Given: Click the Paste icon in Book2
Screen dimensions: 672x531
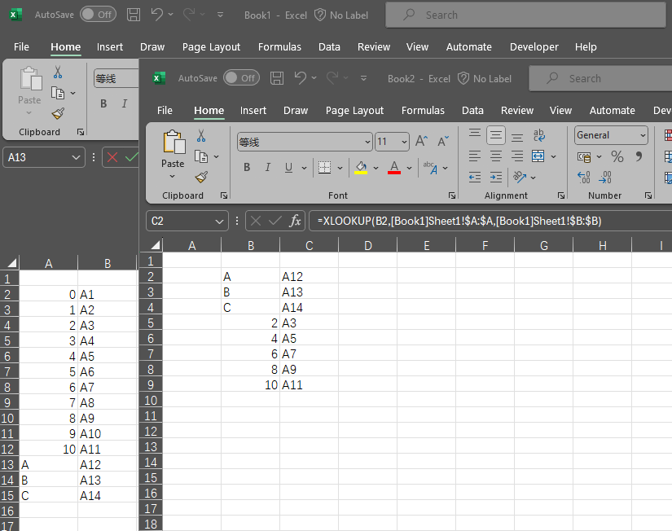Looking at the screenshot, I should click(x=173, y=143).
